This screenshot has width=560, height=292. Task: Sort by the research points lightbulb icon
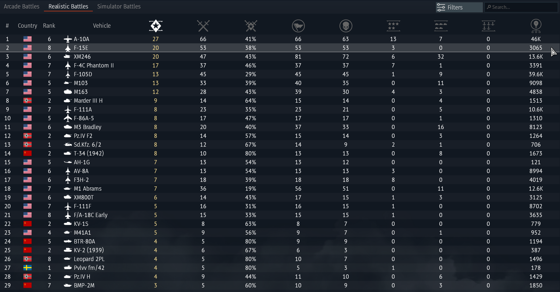point(536,26)
